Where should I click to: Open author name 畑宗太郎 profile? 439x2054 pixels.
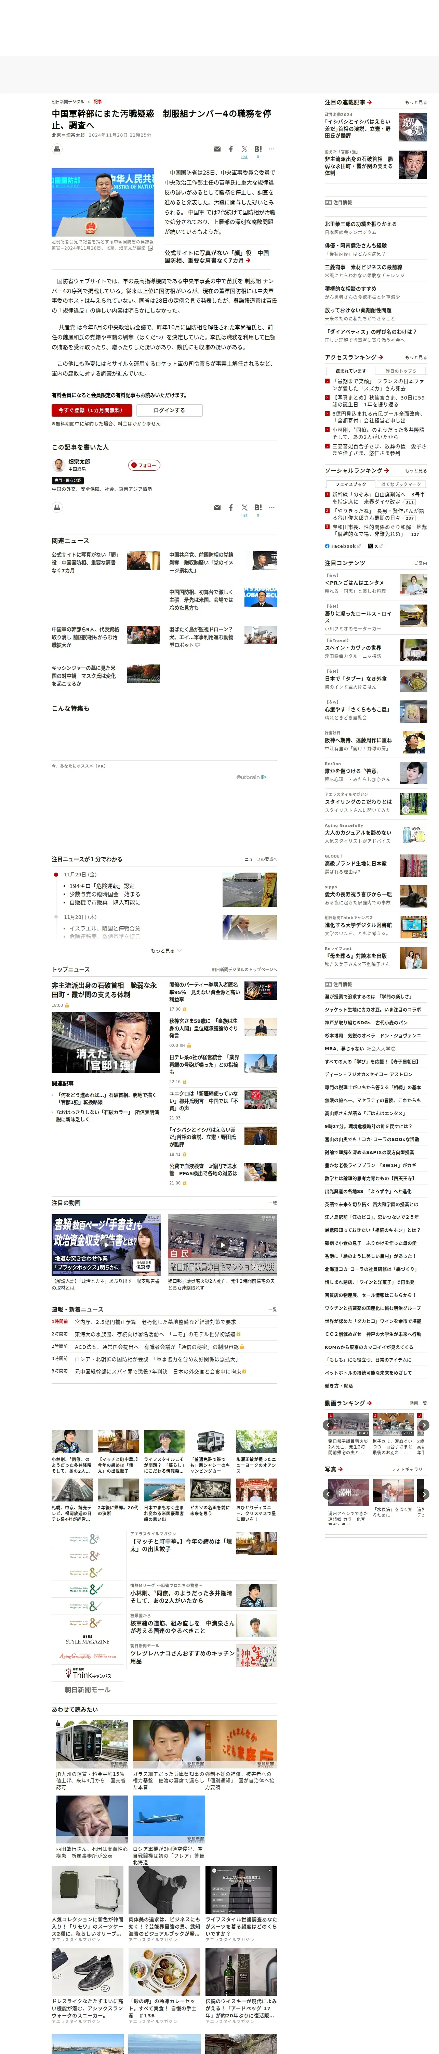click(79, 462)
